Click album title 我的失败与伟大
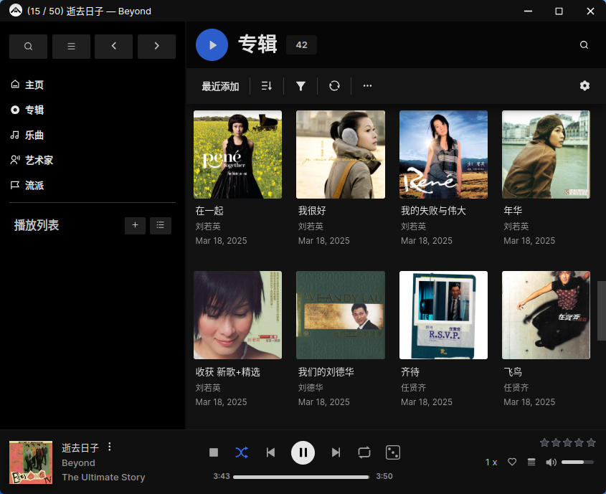Viewport: 606px width, 494px height. 433,211
